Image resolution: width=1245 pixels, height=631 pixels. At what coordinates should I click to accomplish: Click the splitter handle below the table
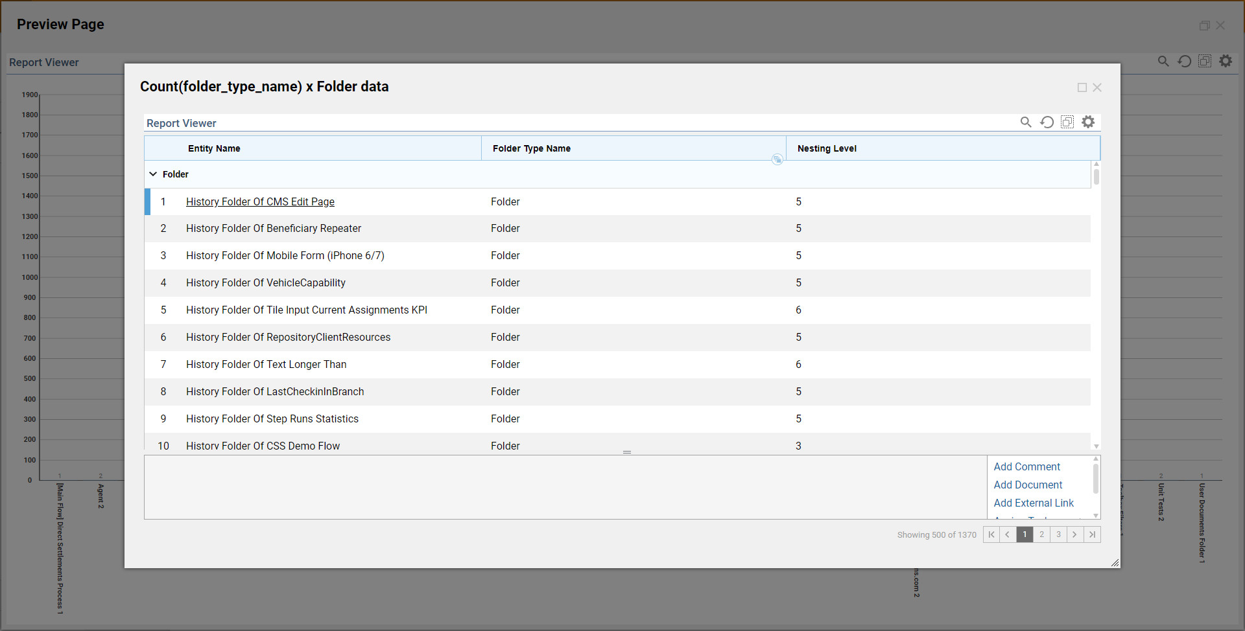click(627, 452)
